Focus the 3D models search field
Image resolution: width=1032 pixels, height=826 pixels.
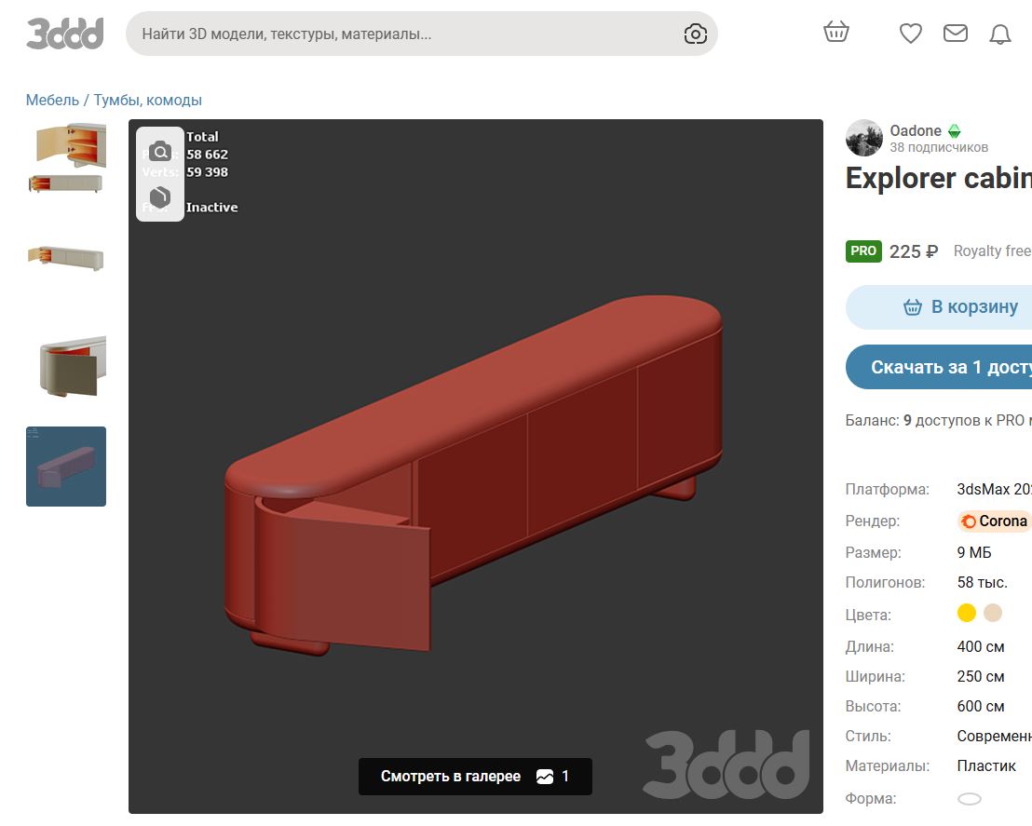click(x=421, y=34)
